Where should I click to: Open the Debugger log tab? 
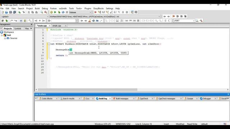[x=207, y=99]
